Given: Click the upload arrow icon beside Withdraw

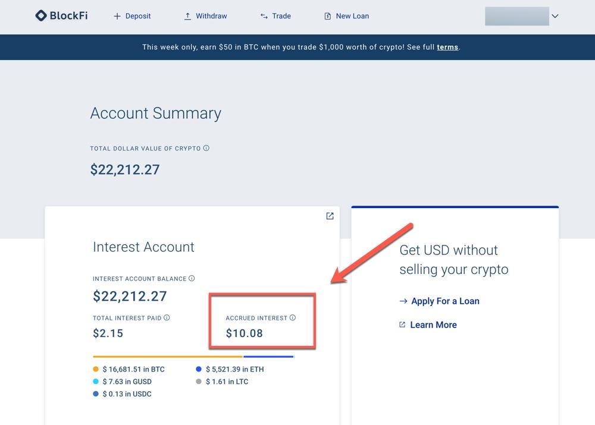Looking at the screenshot, I should tap(187, 16).
